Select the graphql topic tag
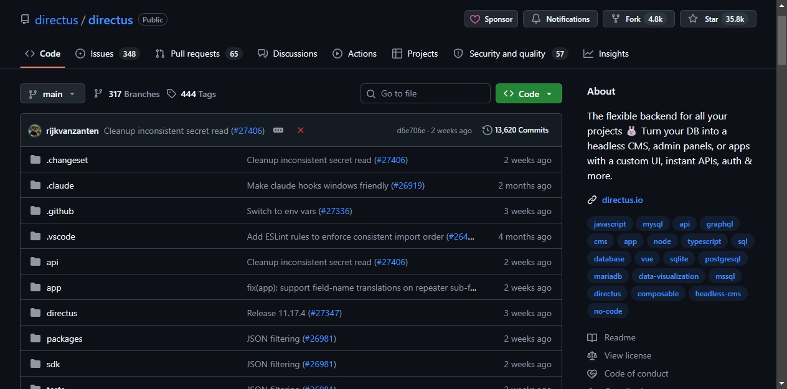This screenshot has height=389, width=787. click(719, 224)
